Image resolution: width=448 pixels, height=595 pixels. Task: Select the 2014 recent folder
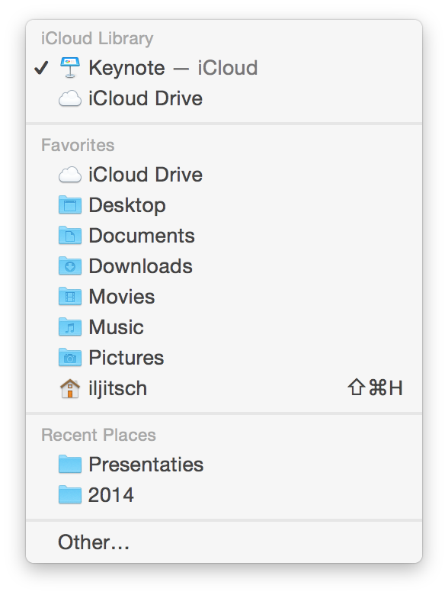tap(224, 495)
